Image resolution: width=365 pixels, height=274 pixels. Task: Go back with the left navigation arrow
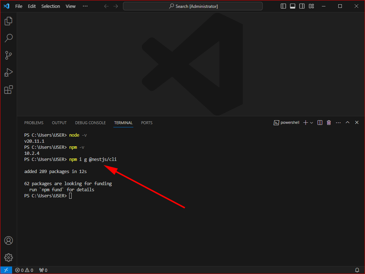[106, 6]
